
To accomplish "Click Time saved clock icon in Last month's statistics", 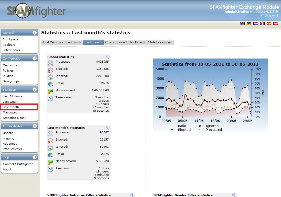I will coord(50,169).
